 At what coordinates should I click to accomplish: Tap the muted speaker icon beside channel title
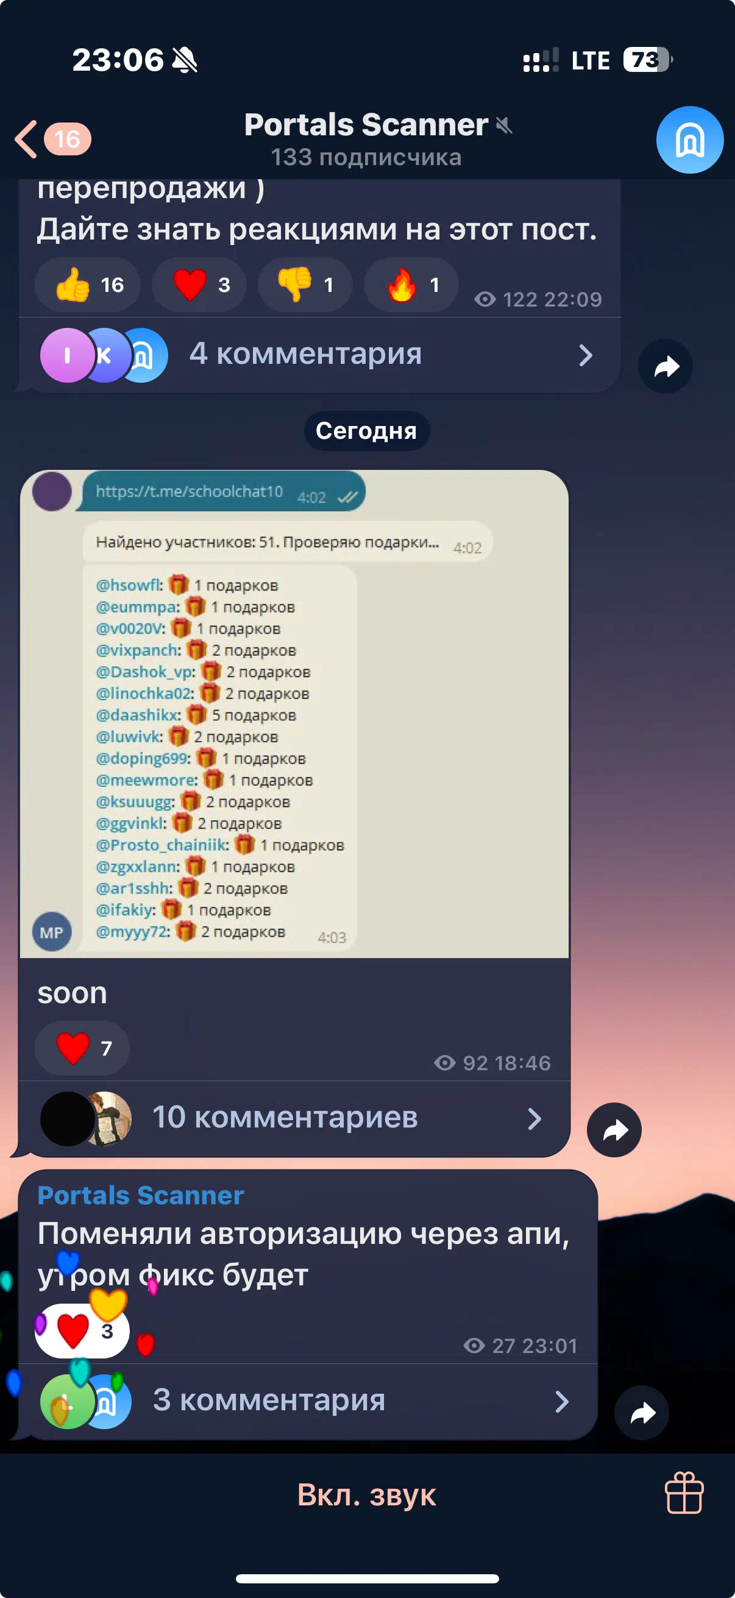coord(504,126)
